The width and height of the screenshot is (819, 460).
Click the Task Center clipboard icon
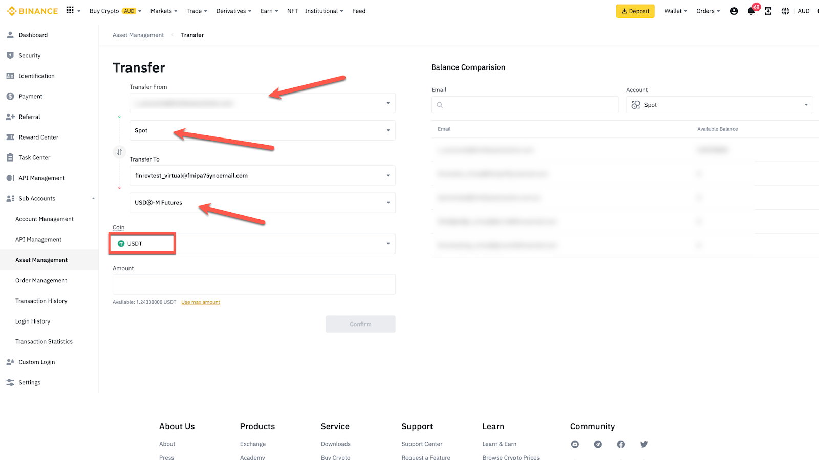click(10, 157)
